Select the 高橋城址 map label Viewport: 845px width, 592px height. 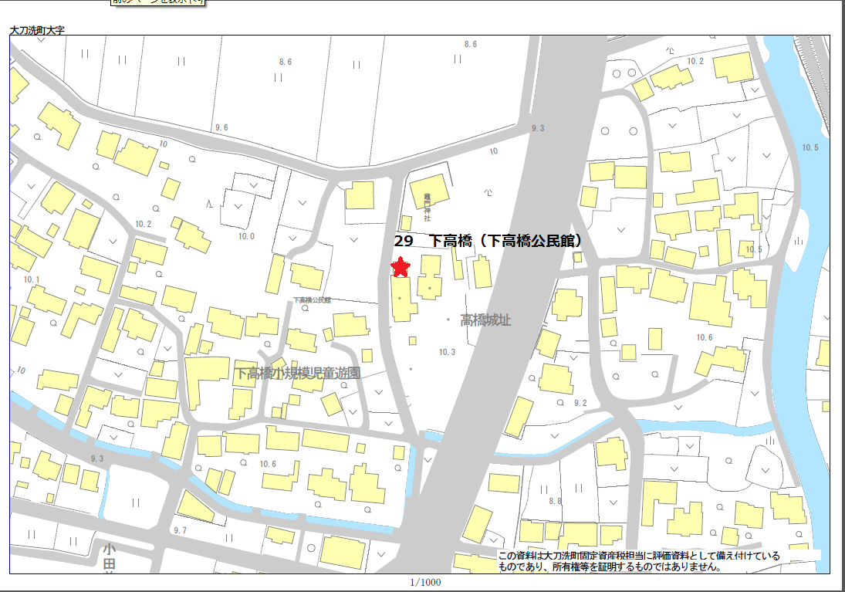(x=485, y=320)
